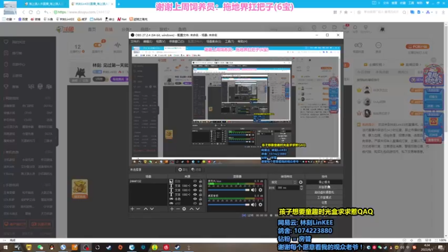
Task: Select scene 2444132 in Scenes list
Action: 148,181
